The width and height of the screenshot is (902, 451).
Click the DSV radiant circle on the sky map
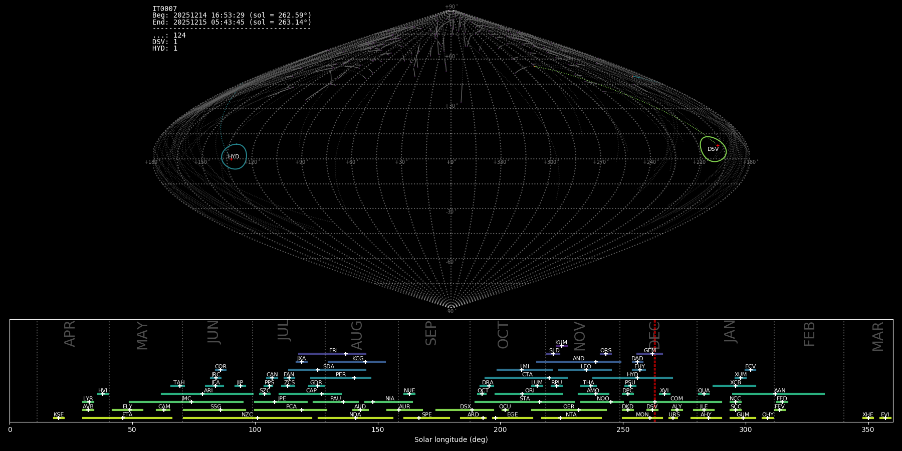(713, 149)
